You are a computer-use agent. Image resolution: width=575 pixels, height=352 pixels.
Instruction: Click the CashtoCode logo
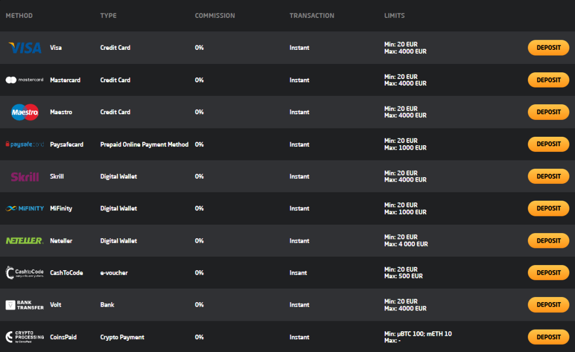pyautogui.click(x=25, y=273)
